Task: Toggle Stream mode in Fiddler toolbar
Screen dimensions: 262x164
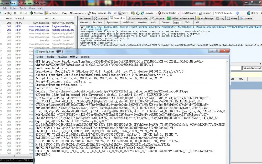Action: [36, 13]
